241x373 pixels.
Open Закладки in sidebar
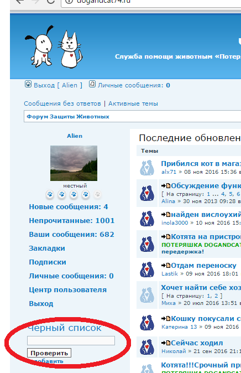47,248
